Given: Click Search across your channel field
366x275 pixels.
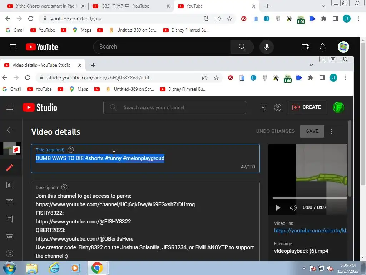Looking at the screenshot, I should point(174,107).
